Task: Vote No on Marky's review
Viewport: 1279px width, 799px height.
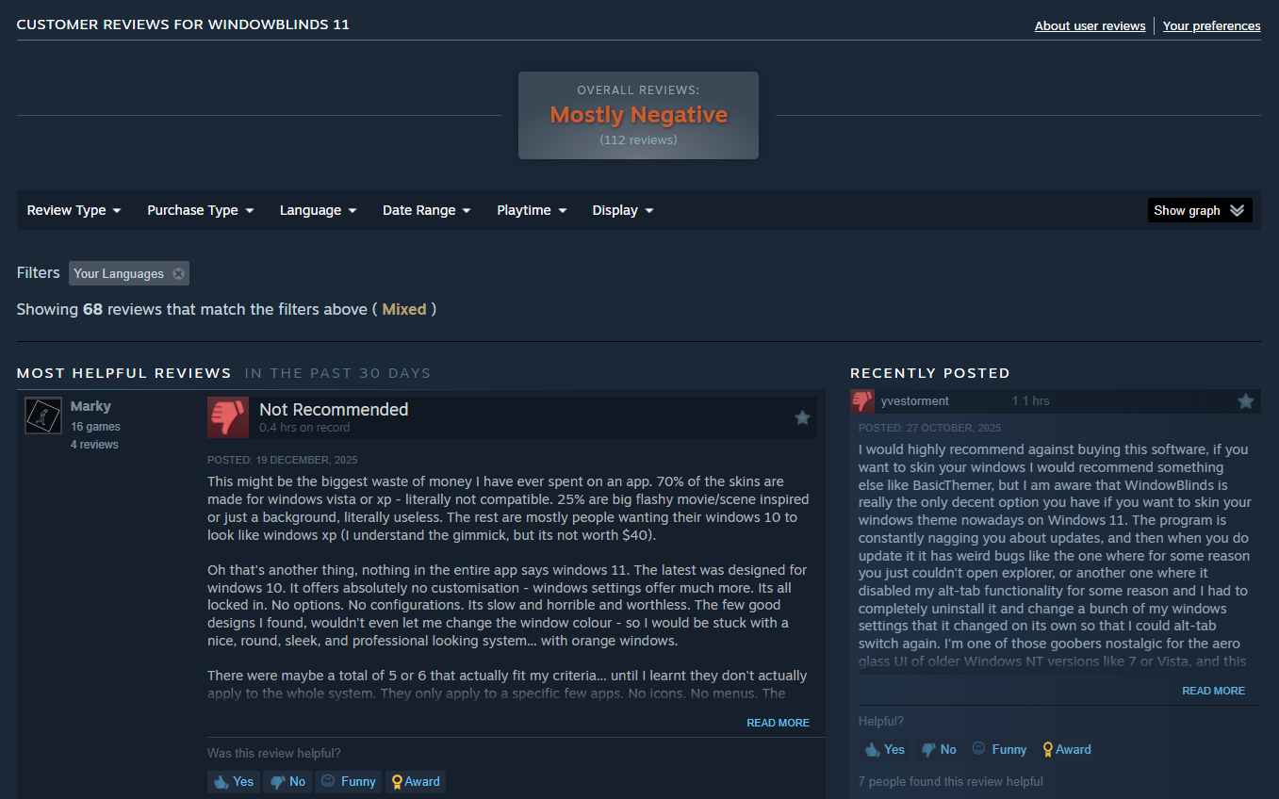Action: click(287, 781)
